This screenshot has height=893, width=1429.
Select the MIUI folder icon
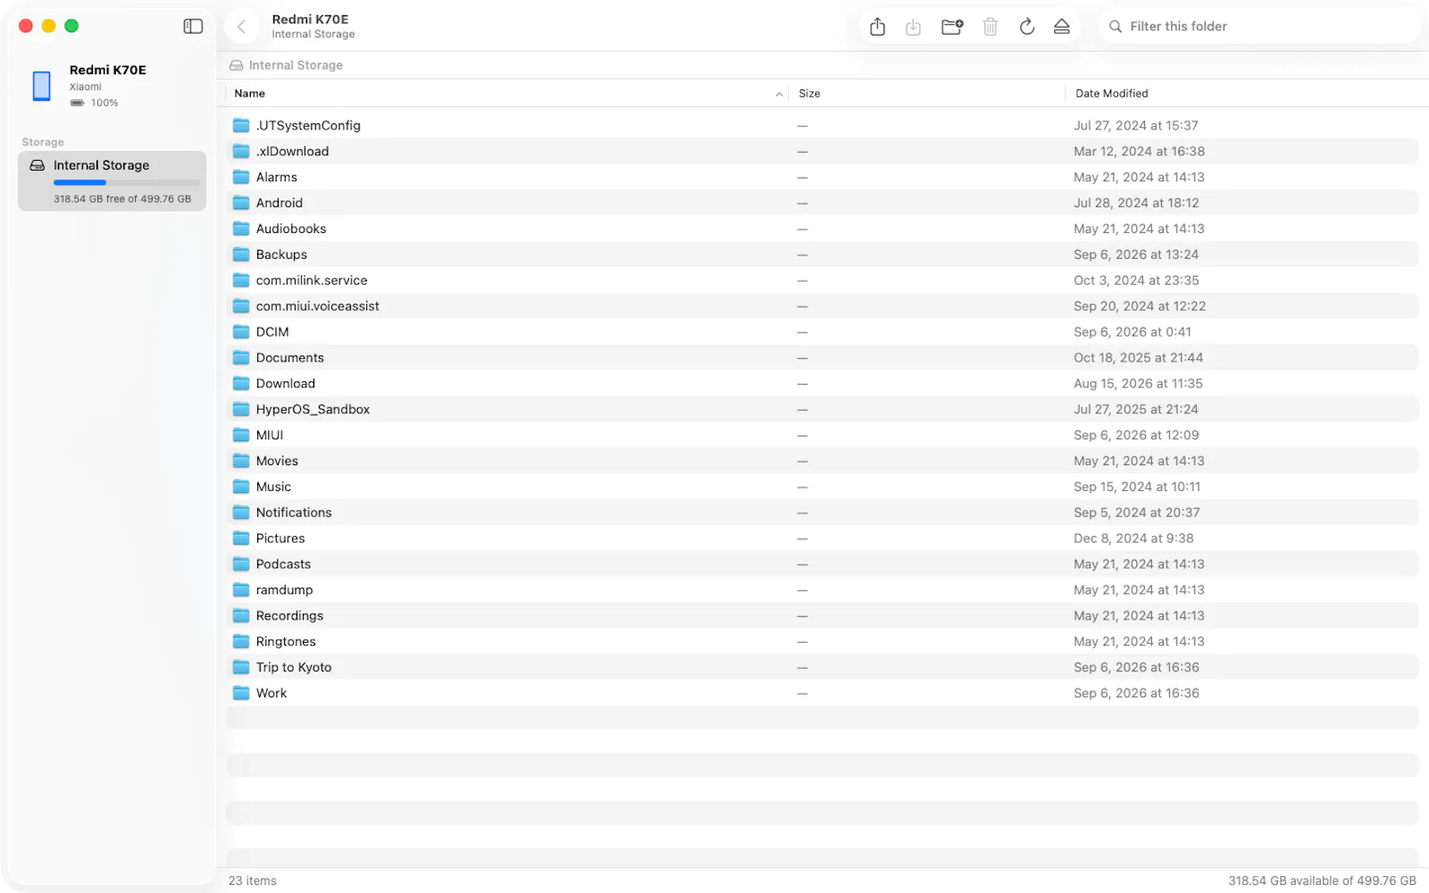point(241,435)
